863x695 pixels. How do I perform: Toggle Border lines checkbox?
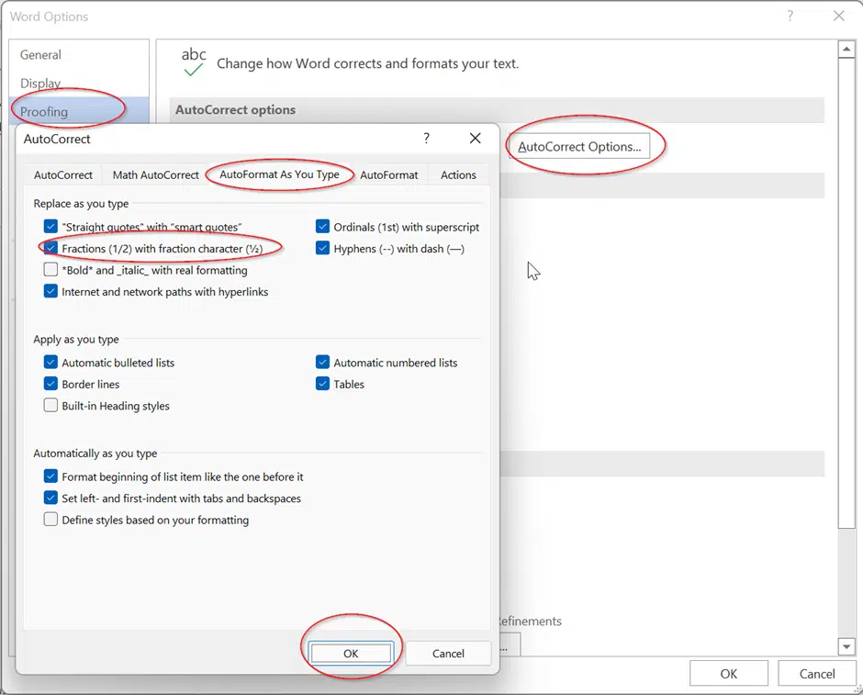click(x=50, y=384)
